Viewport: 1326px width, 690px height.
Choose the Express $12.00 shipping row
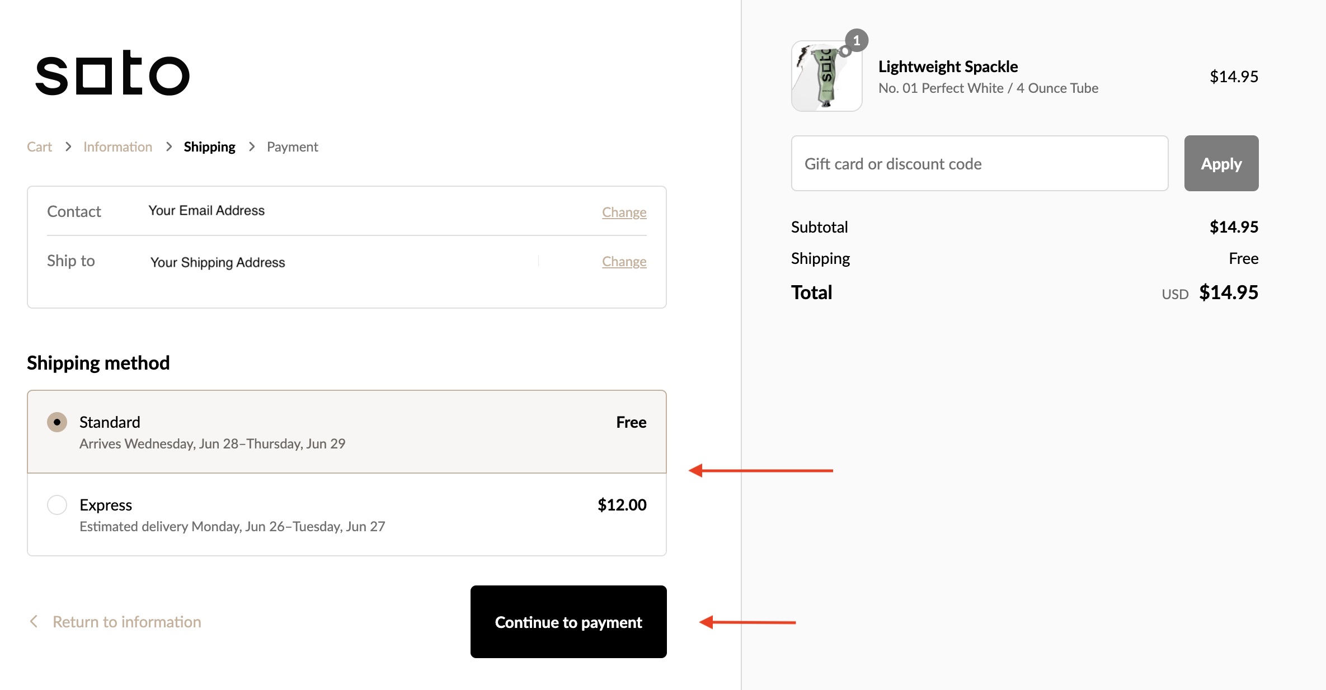[x=347, y=514]
